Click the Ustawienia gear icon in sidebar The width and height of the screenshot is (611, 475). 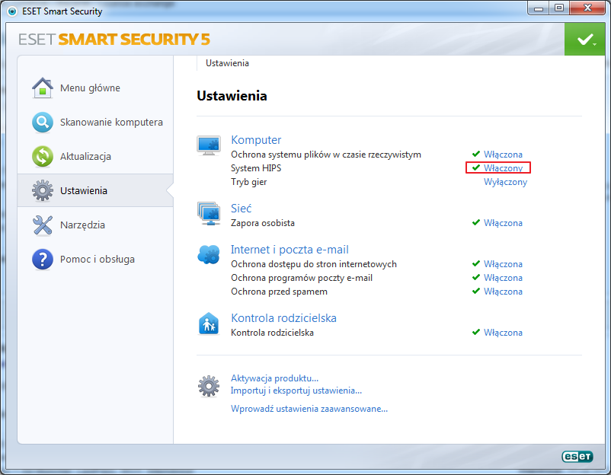(x=43, y=190)
